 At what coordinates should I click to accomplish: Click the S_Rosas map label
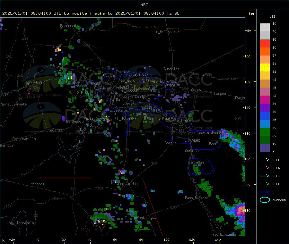point(129,103)
